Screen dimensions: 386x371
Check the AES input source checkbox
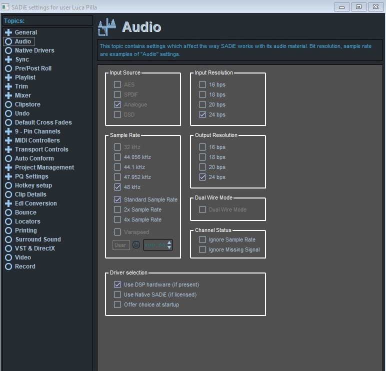click(x=117, y=84)
